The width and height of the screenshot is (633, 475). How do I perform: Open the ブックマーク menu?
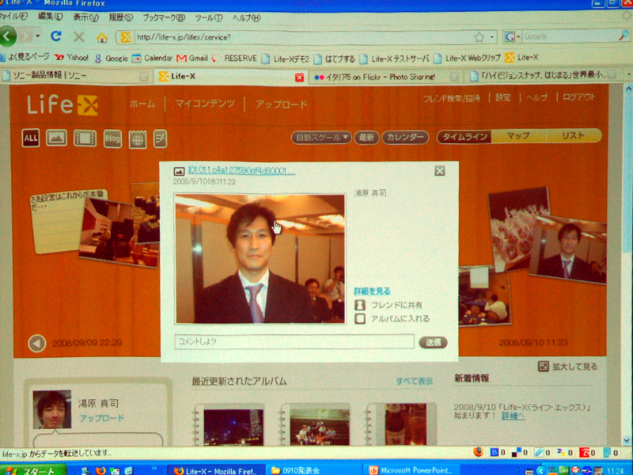pyautogui.click(x=164, y=17)
